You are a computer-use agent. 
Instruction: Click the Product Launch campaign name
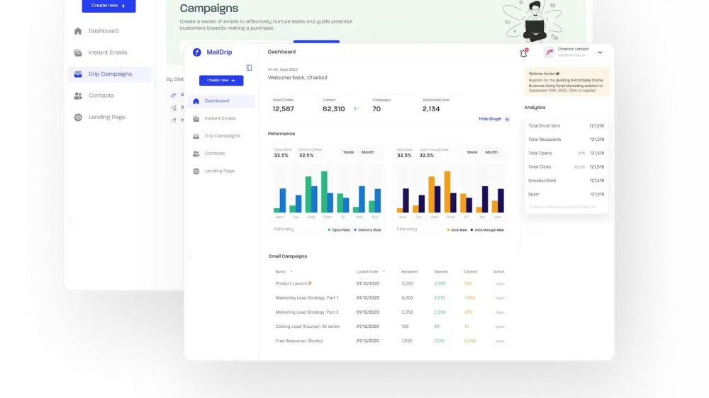tap(294, 284)
